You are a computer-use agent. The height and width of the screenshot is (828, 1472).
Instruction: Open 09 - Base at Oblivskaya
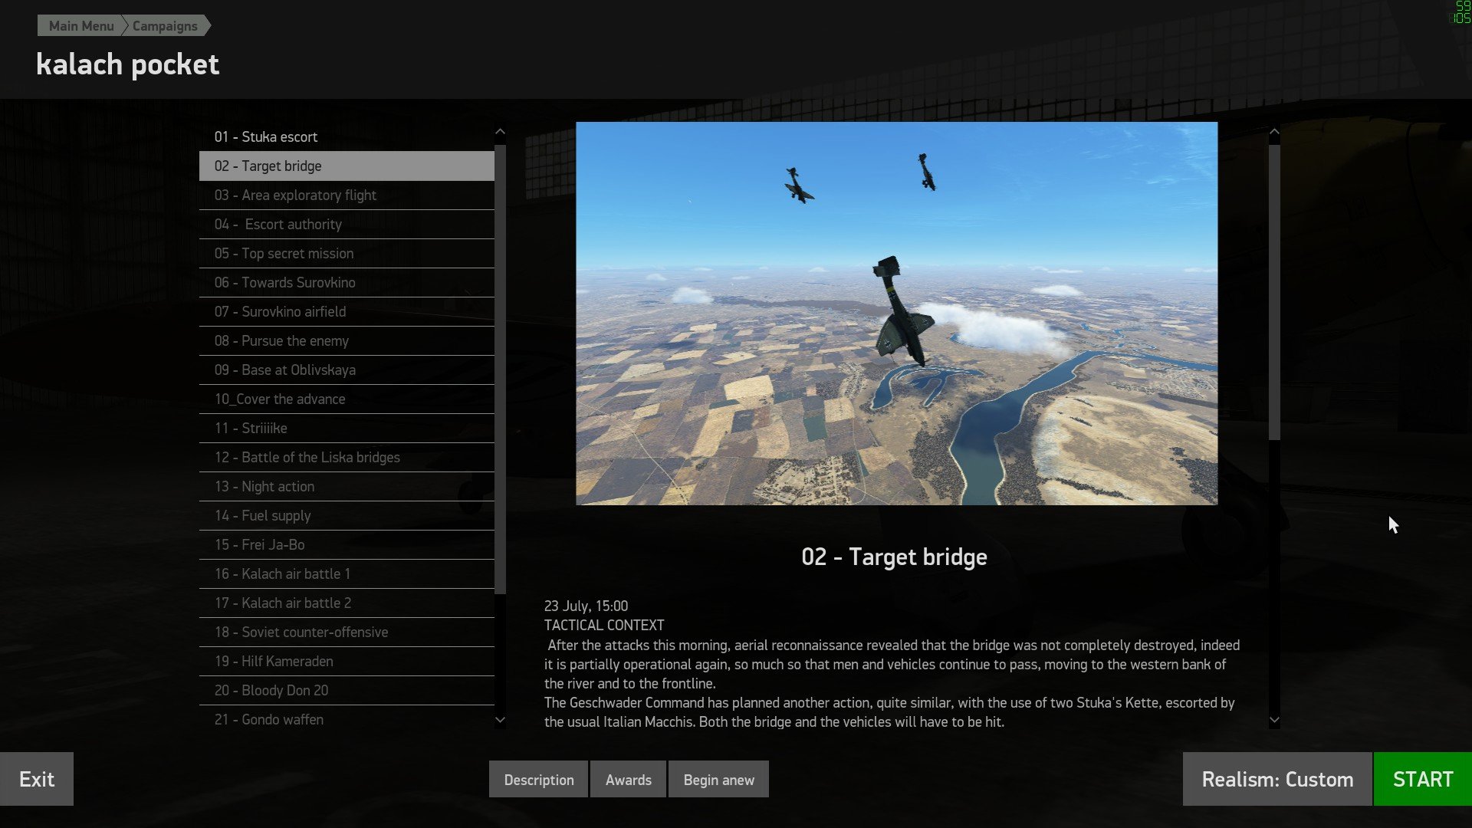point(347,370)
